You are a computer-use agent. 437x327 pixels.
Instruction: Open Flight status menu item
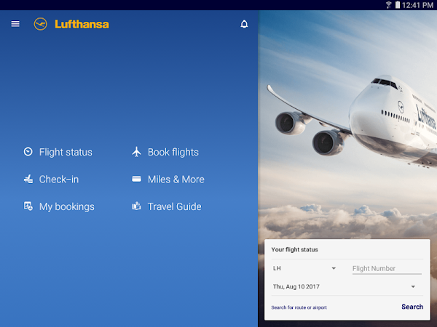(x=66, y=152)
